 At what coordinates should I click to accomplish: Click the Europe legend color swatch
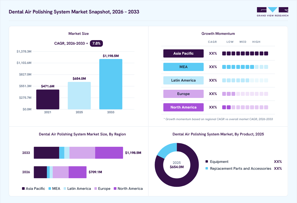tap(96, 188)
